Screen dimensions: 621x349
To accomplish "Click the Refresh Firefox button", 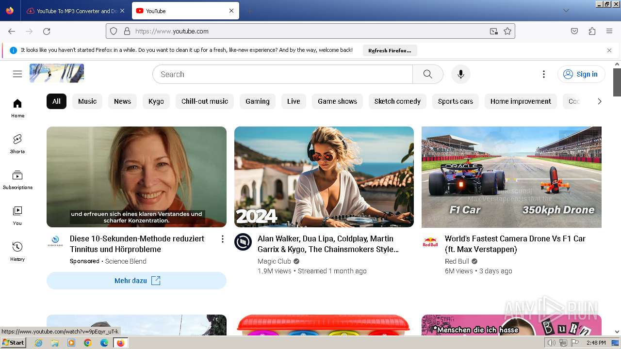I will 390,50.
